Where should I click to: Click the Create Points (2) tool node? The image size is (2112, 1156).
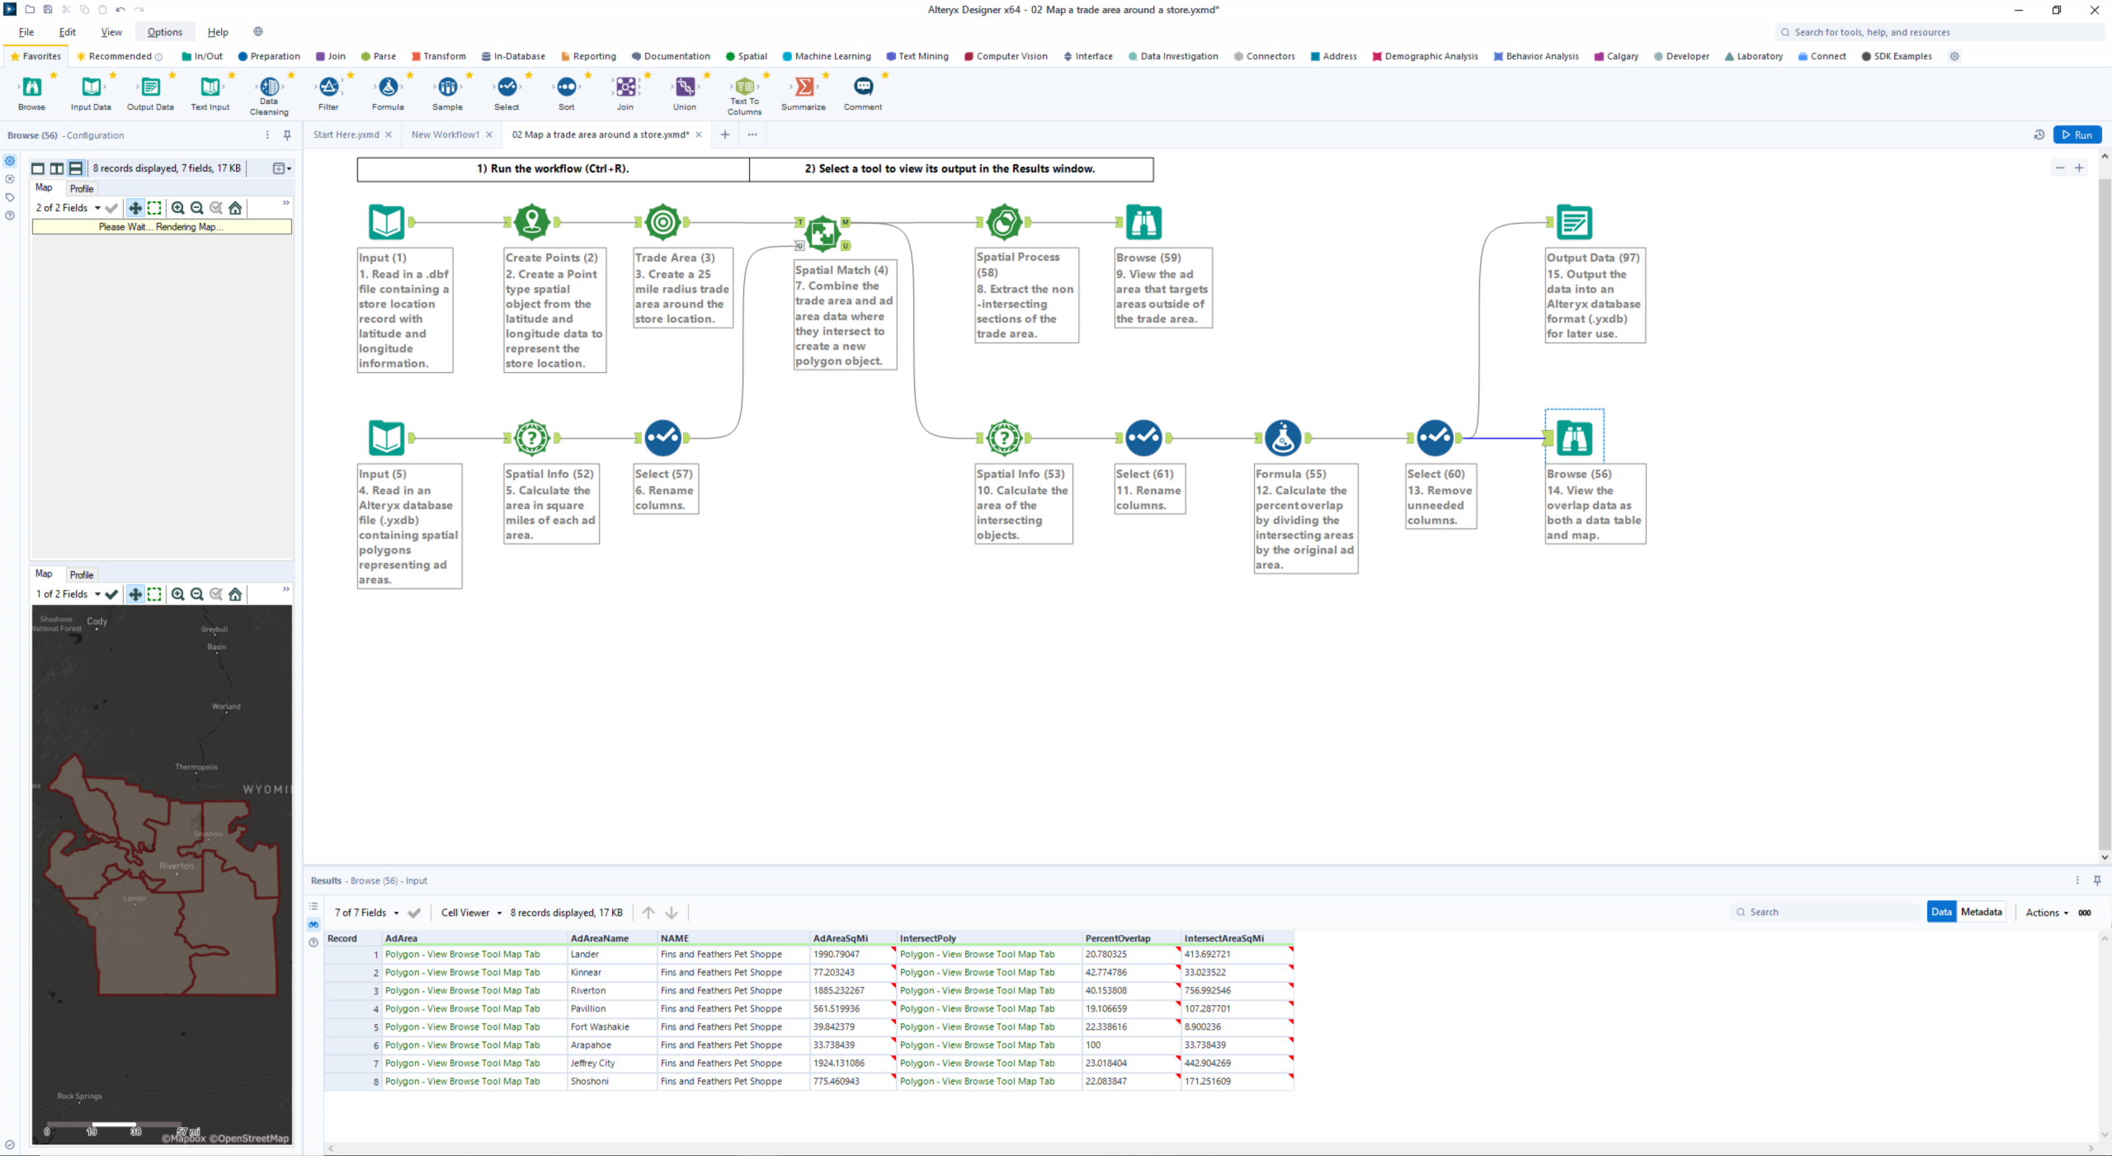[532, 222]
